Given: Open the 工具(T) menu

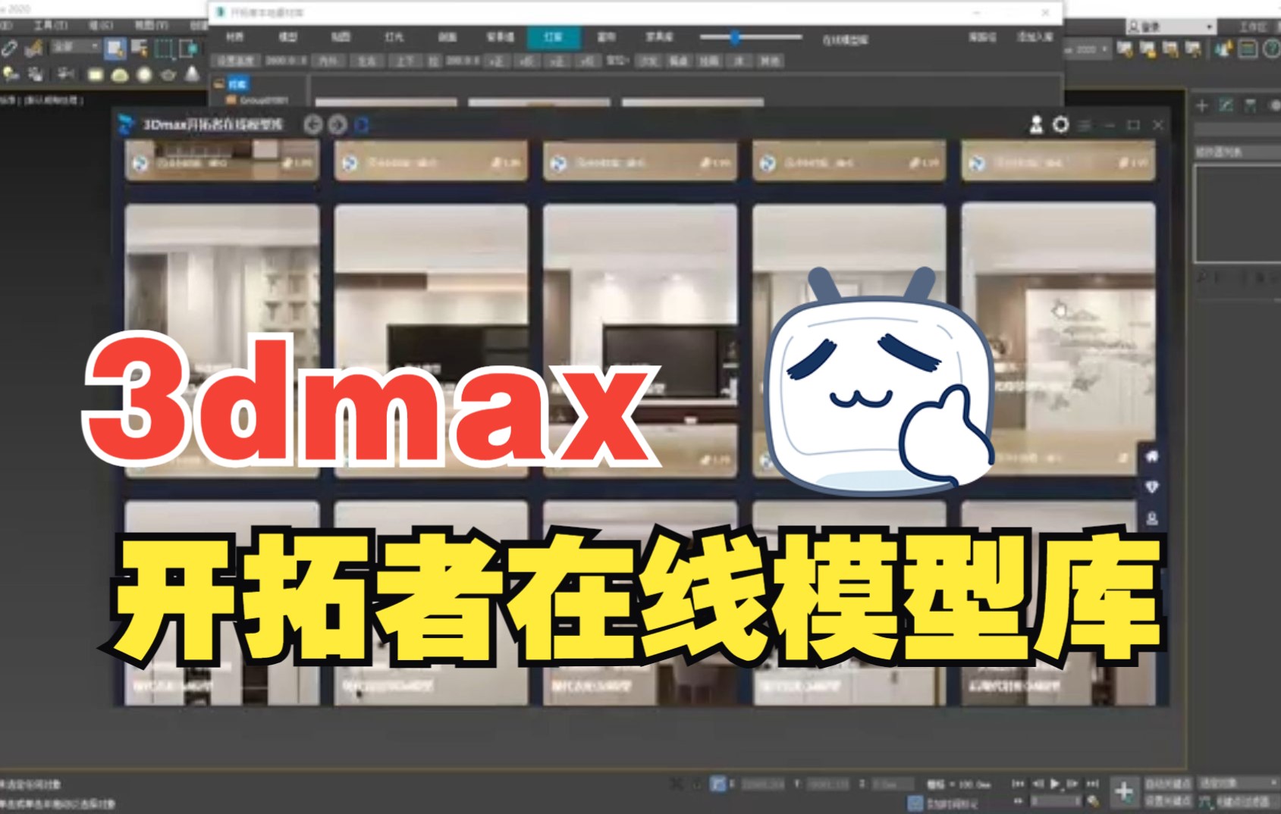Looking at the screenshot, I should pyautogui.click(x=50, y=26).
